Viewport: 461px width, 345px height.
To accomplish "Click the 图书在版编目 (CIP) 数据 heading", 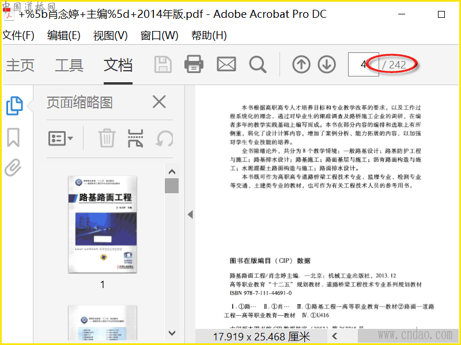I will (x=270, y=260).
